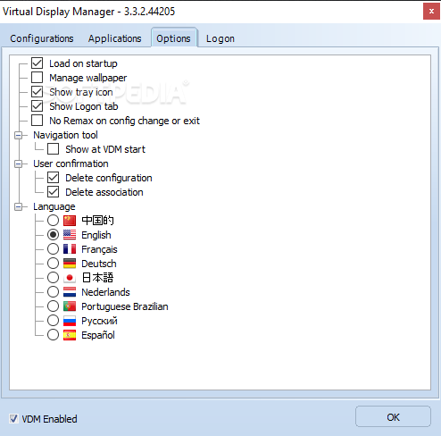Click the Nederlands language text
Viewport: 441px width, 436px height.
tap(105, 292)
